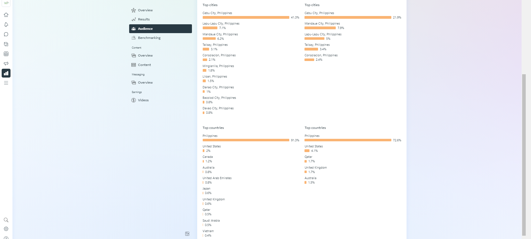Viewport: 531px width, 239px height.
Task: Click the business page logo at top
Action: click(x=6, y=3)
